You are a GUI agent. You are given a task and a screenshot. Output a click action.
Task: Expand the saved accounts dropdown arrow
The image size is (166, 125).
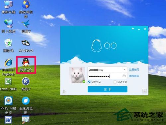(124, 70)
